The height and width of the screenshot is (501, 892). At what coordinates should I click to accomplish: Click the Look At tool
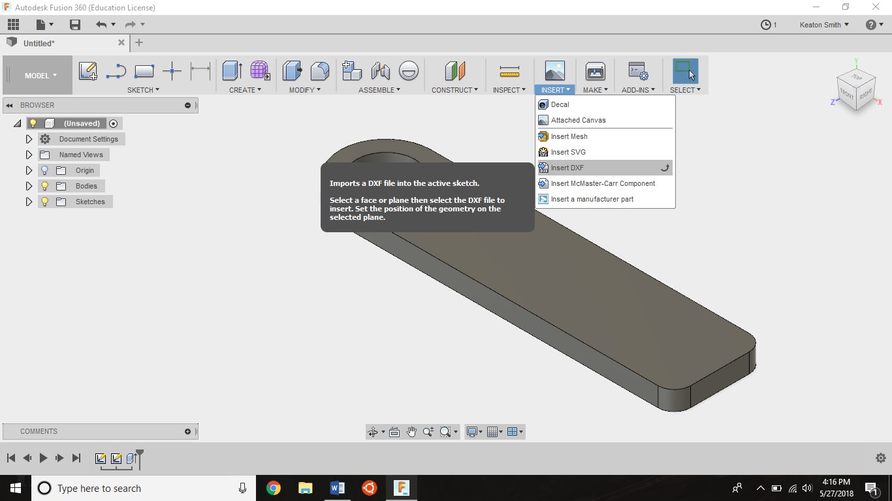394,432
